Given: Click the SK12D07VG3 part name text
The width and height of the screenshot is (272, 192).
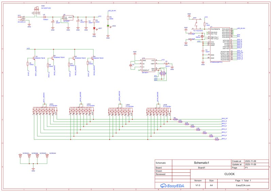Looking at the screenshot, I should pos(46,8).
